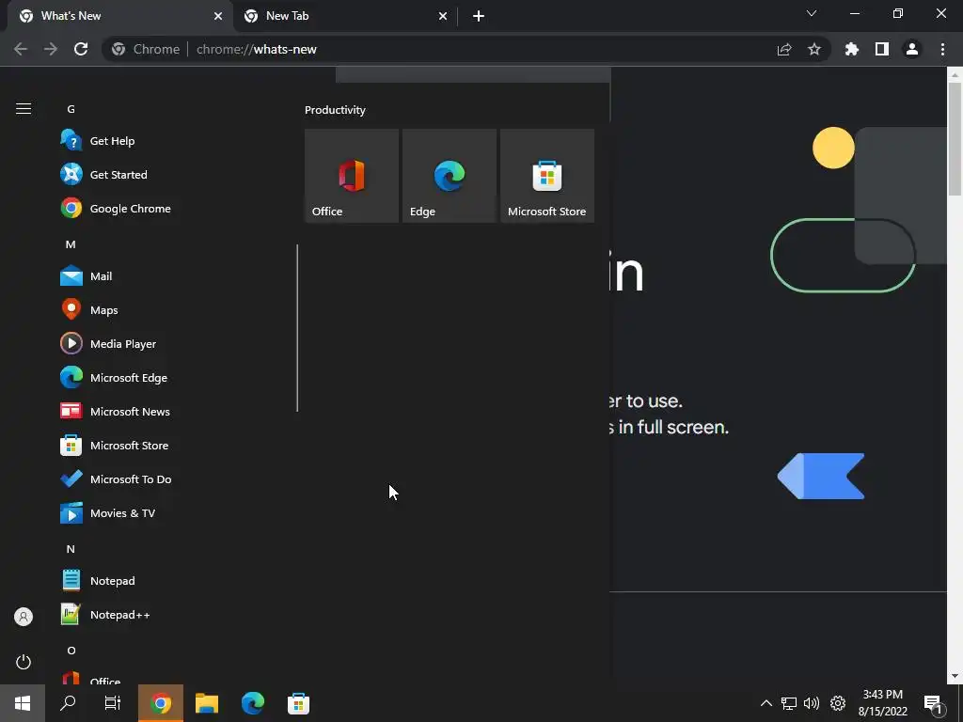Open the user account icon in Start menu
Viewport: 963px width, 722px height.
(24, 617)
